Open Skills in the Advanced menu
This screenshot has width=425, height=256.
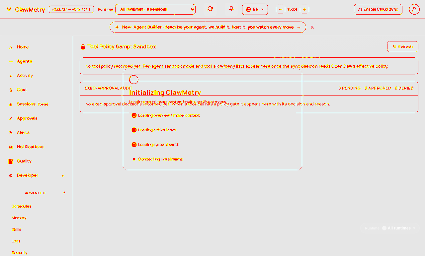[x=16, y=229]
